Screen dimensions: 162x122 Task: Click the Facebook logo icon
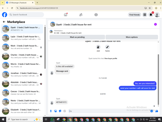click(5, 14)
